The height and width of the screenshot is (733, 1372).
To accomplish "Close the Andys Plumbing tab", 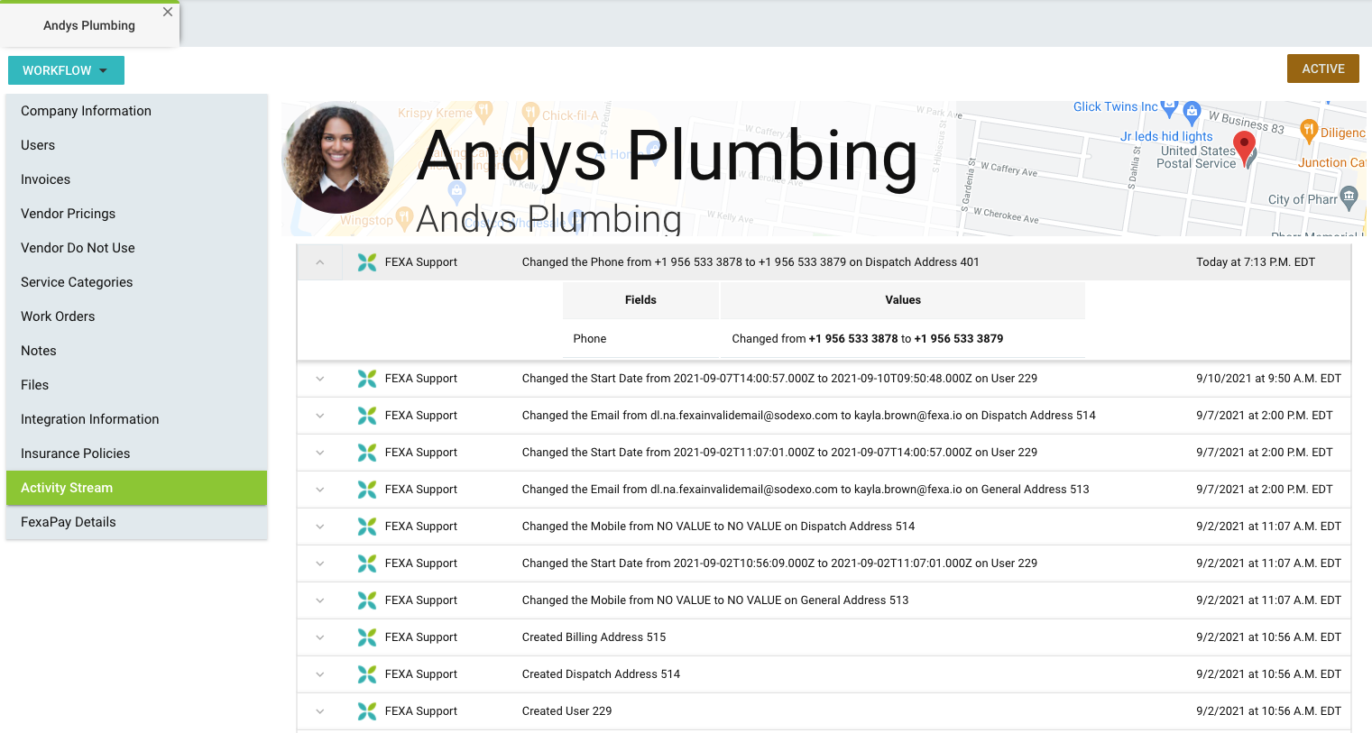I will 167,12.
